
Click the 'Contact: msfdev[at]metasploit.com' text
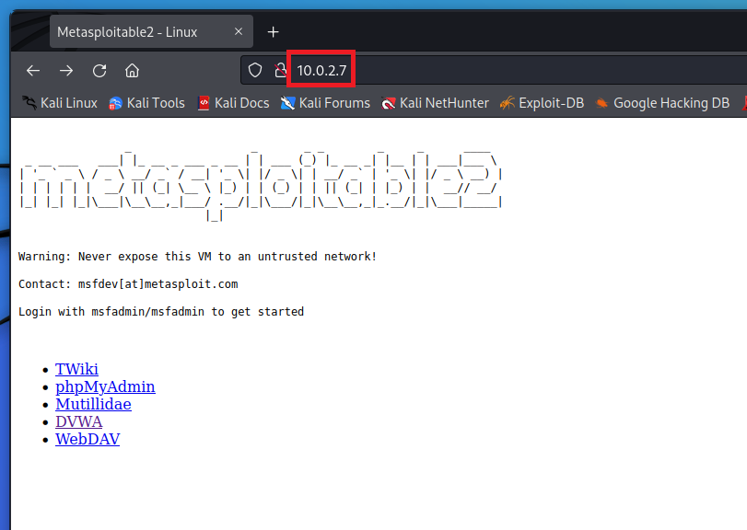click(x=128, y=284)
